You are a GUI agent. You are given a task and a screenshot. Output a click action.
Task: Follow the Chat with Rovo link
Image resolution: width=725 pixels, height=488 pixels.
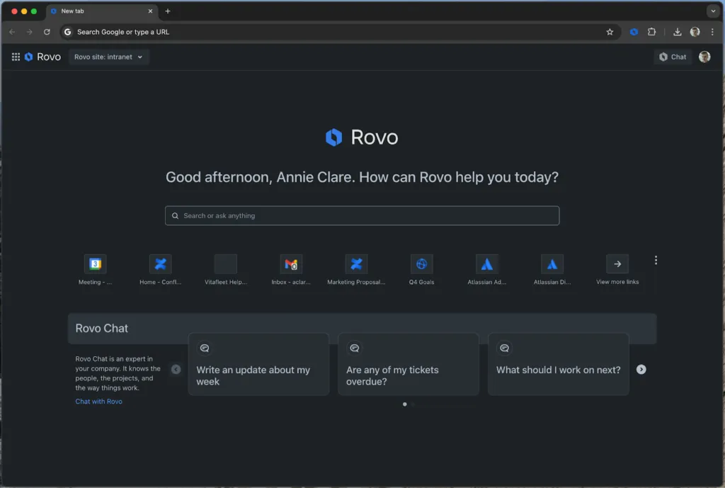[x=98, y=402]
